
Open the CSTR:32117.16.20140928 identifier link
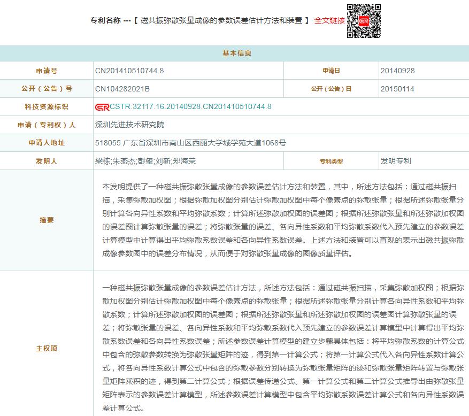[x=190, y=107]
